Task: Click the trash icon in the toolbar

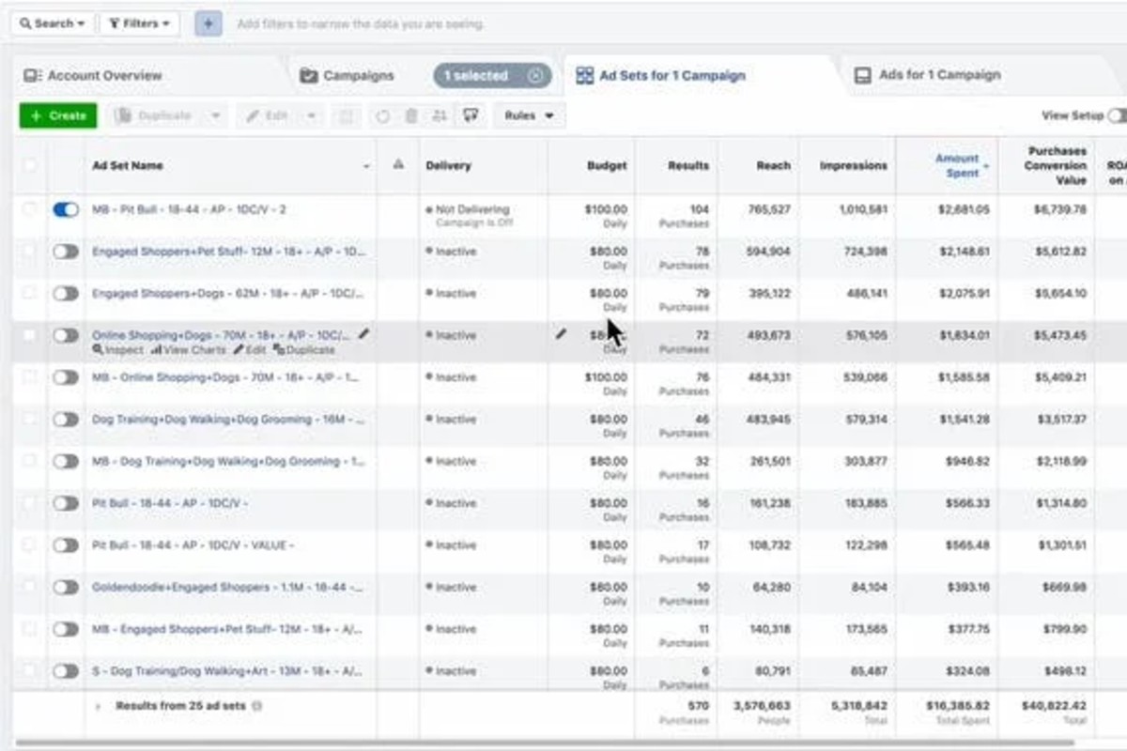Action: point(410,115)
